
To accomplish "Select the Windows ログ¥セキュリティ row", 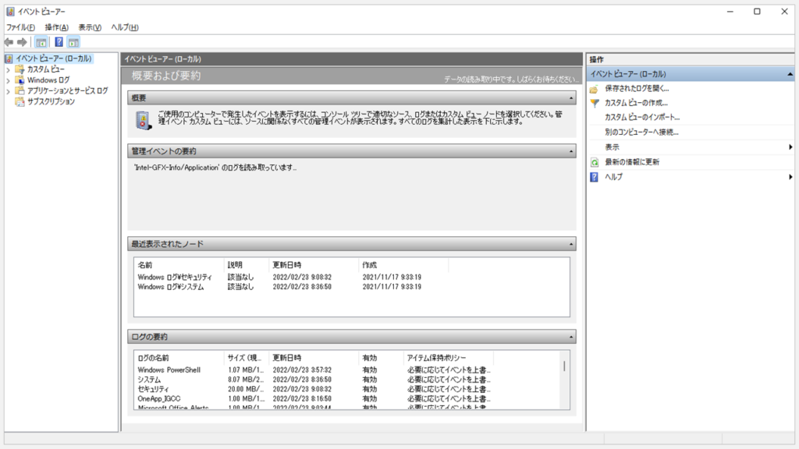I will [x=175, y=277].
